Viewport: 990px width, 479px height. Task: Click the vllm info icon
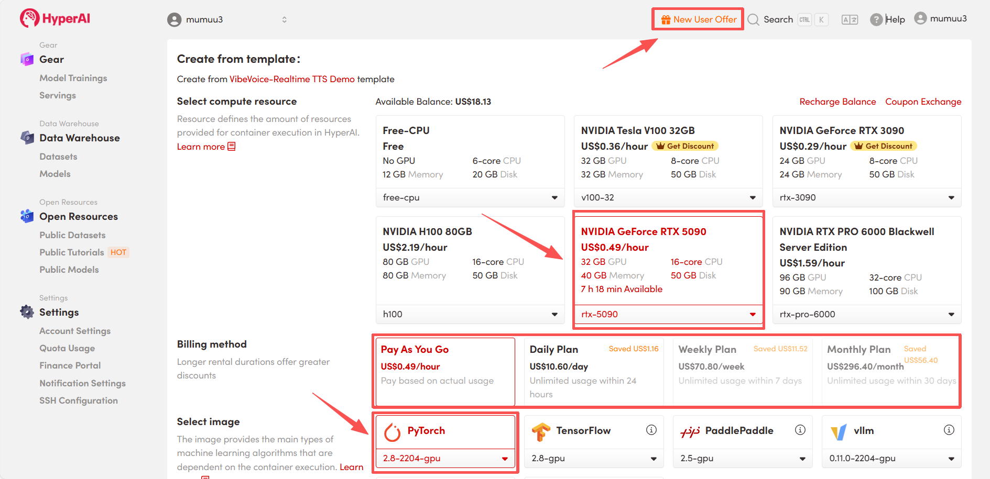(x=949, y=430)
